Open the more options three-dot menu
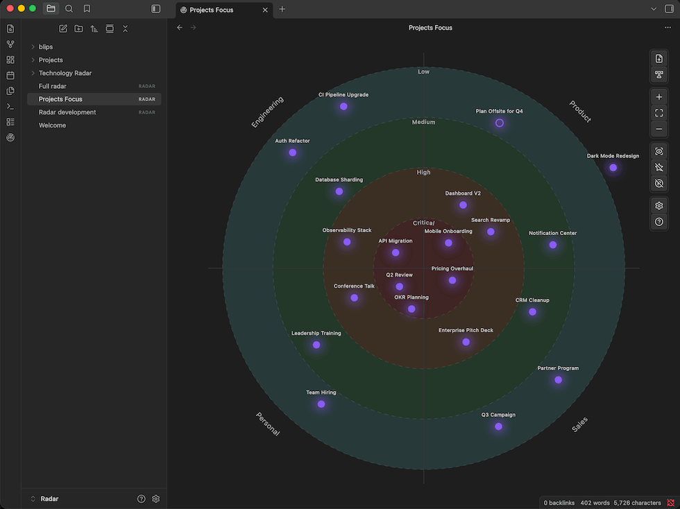Viewport: 680px width, 509px height. click(x=668, y=28)
